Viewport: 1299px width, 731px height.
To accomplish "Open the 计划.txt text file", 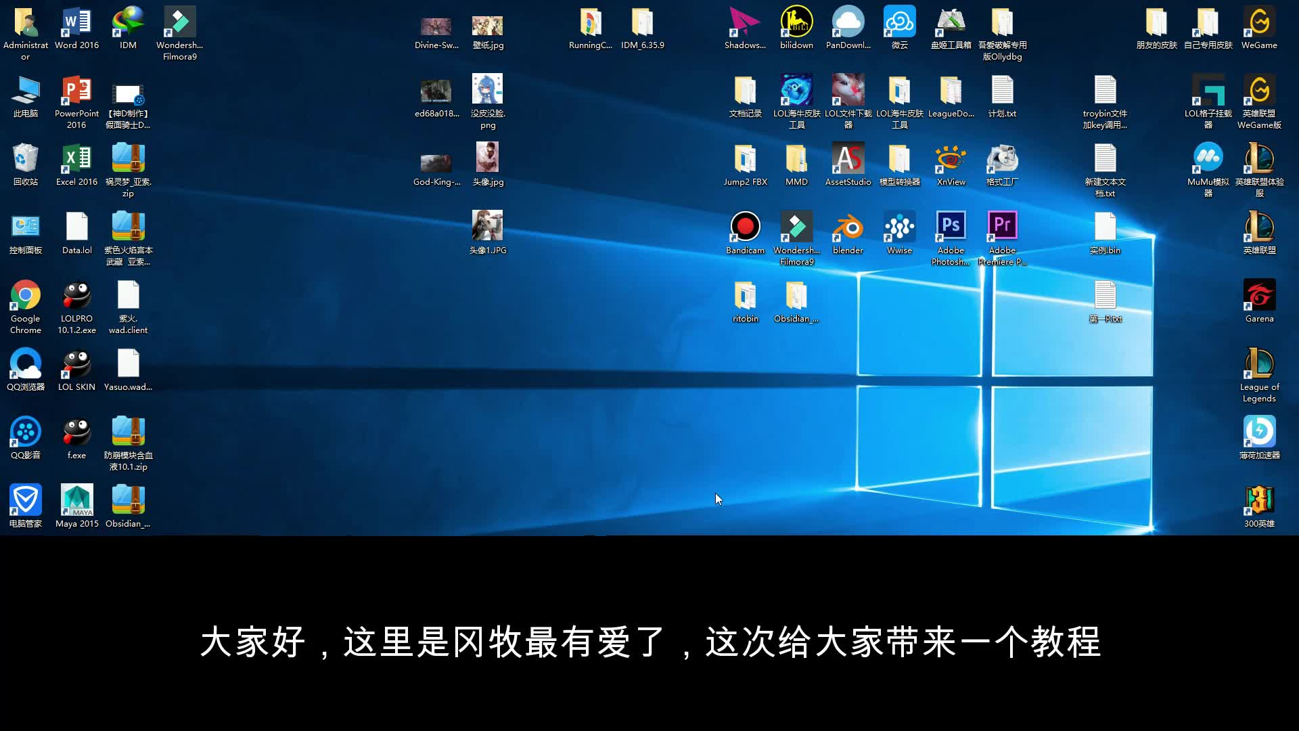I will [x=1002, y=93].
